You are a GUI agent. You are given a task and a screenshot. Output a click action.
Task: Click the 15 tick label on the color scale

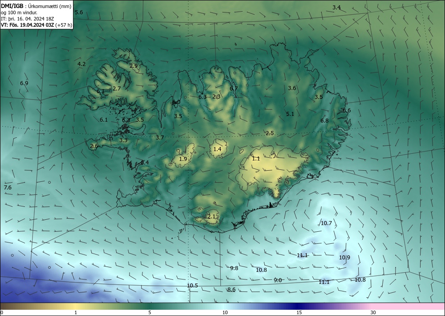click(299, 312)
